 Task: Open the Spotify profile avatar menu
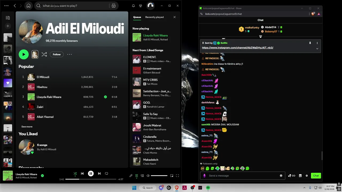[150, 6]
